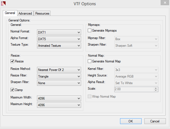
Task: Open the Normal Format dropdown
Action: tap(59, 32)
